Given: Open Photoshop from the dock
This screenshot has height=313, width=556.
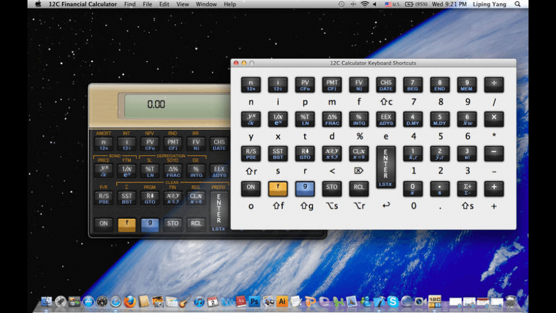Looking at the screenshot, I should coord(254,302).
